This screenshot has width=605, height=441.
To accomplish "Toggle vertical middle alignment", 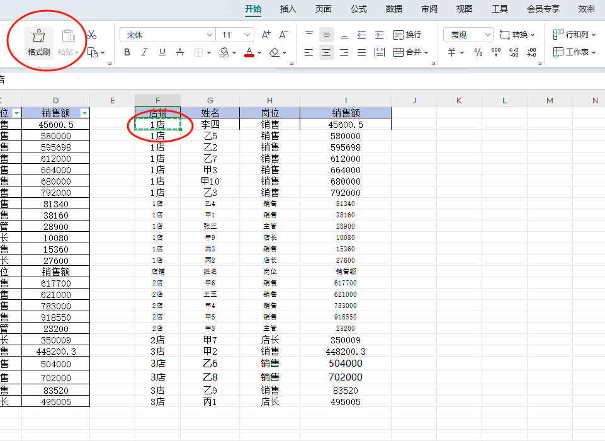I will tap(326, 35).
